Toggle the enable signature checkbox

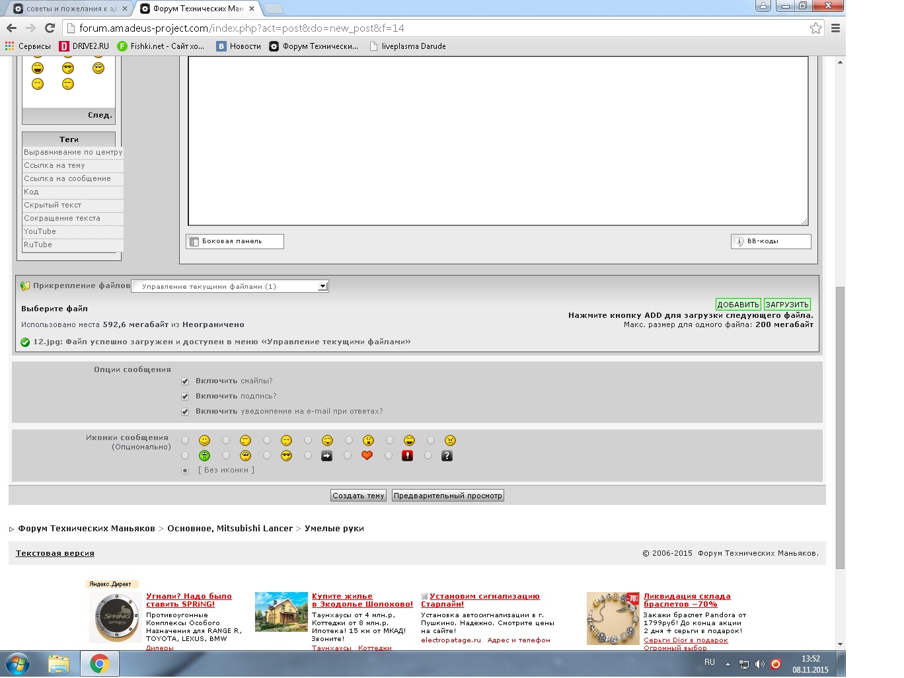pos(185,396)
